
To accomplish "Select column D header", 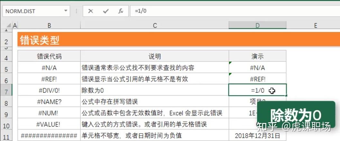I will pos(257,26).
